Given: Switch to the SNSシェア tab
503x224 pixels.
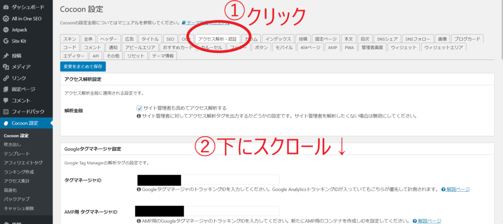Looking at the screenshot, I should 387,39.
